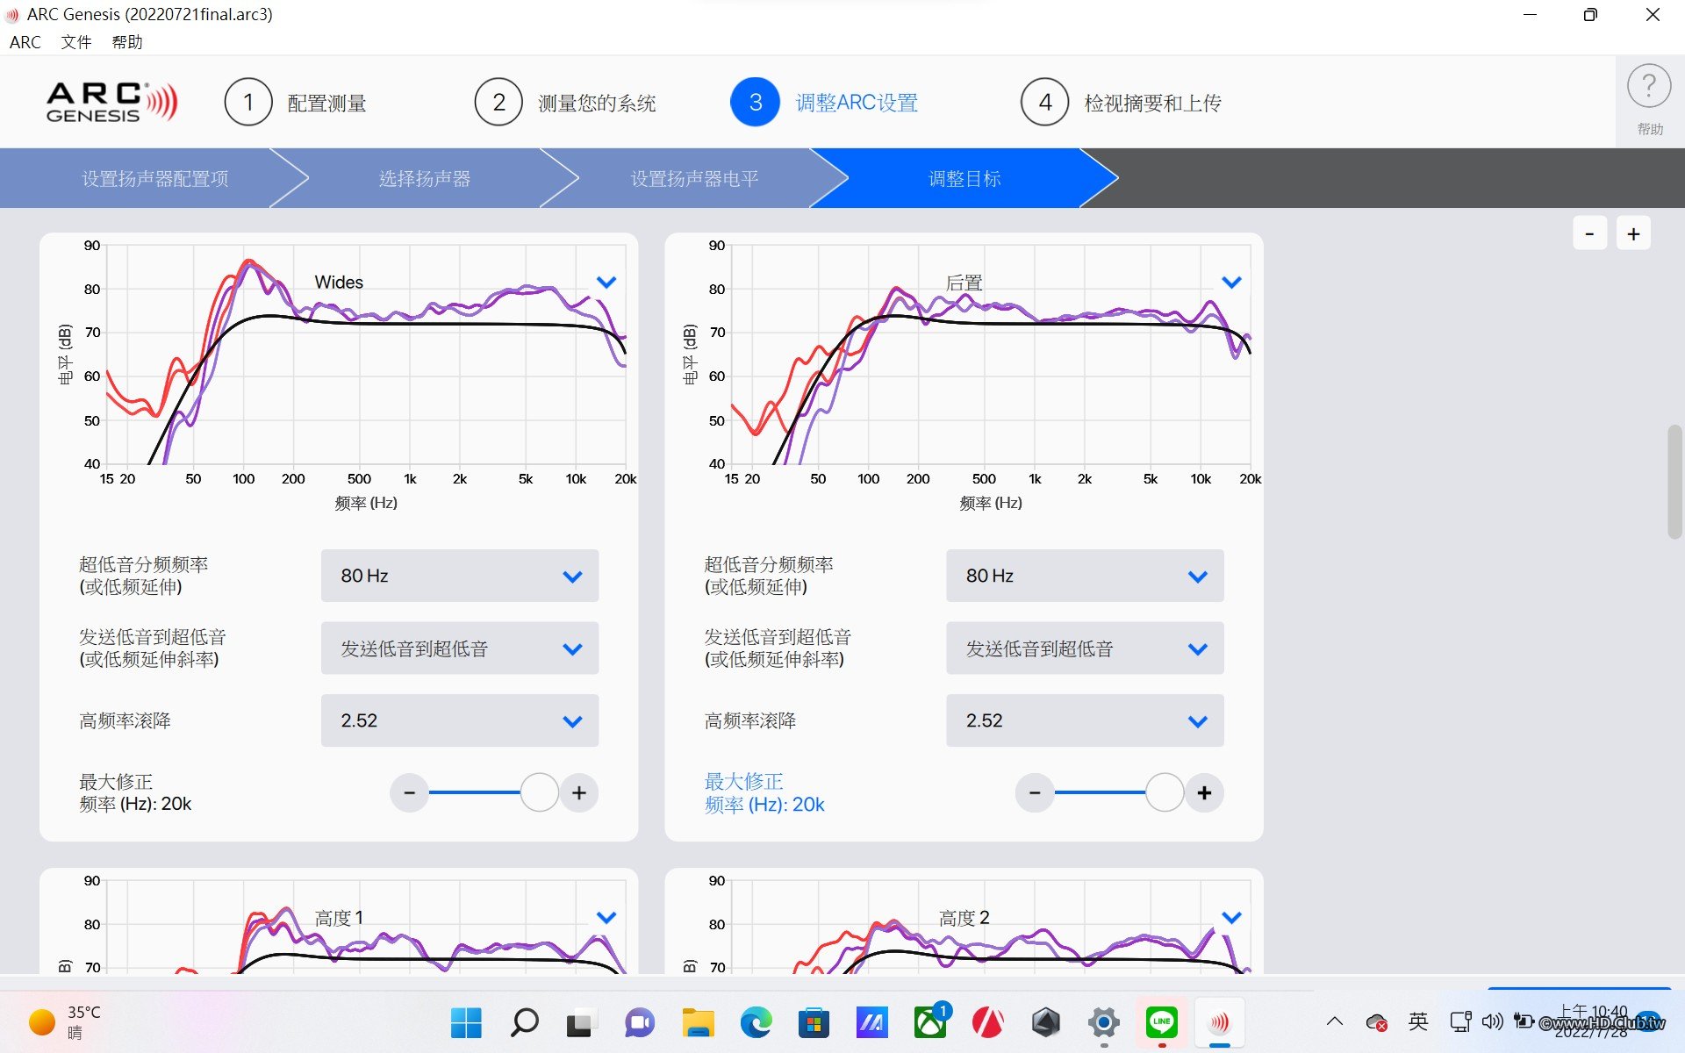Open Task View from taskbar
The height and width of the screenshot is (1053, 1685).
(x=581, y=1022)
